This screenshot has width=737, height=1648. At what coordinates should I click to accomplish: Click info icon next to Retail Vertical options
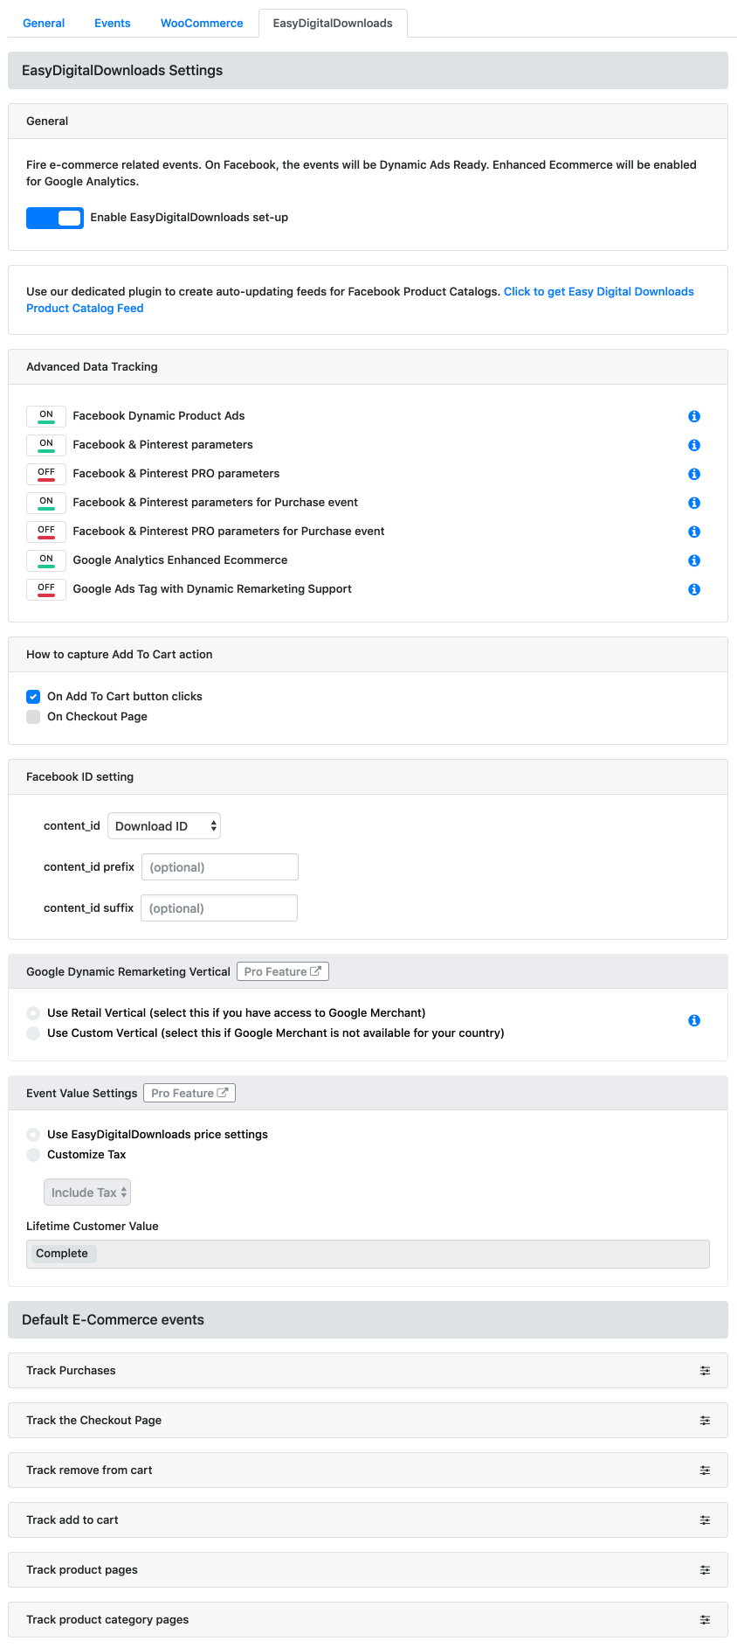[694, 1020]
